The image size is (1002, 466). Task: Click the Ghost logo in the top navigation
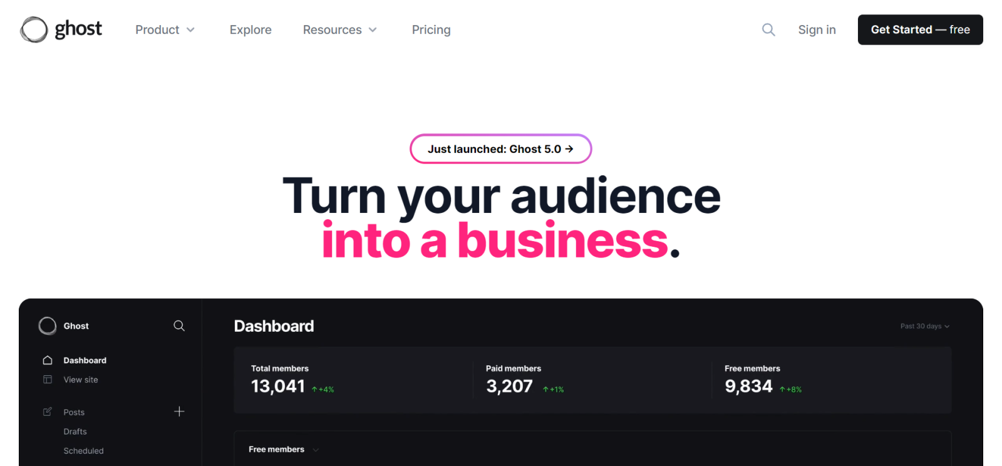(60, 29)
